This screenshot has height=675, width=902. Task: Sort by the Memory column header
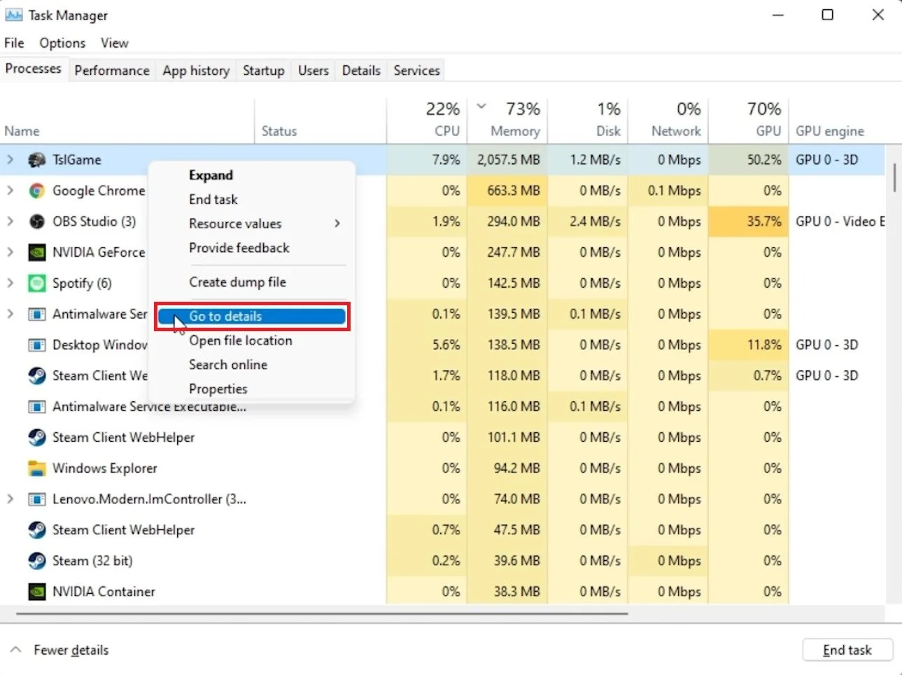pyautogui.click(x=507, y=120)
